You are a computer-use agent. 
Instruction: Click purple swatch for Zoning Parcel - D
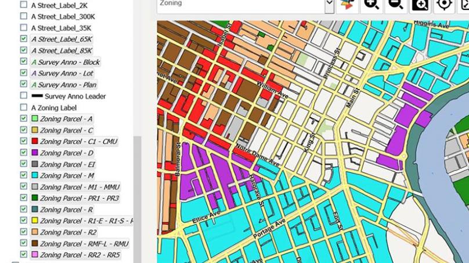(x=35, y=152)
